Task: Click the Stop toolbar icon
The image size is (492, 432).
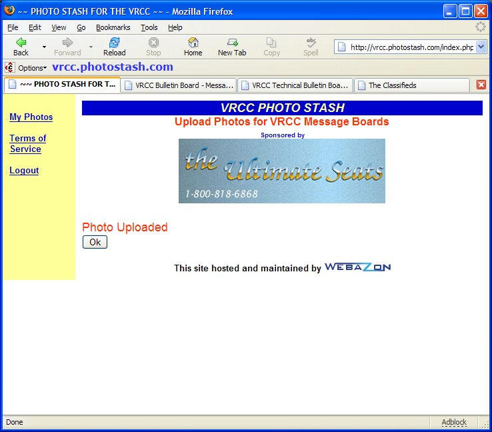Action: (153, 43)
